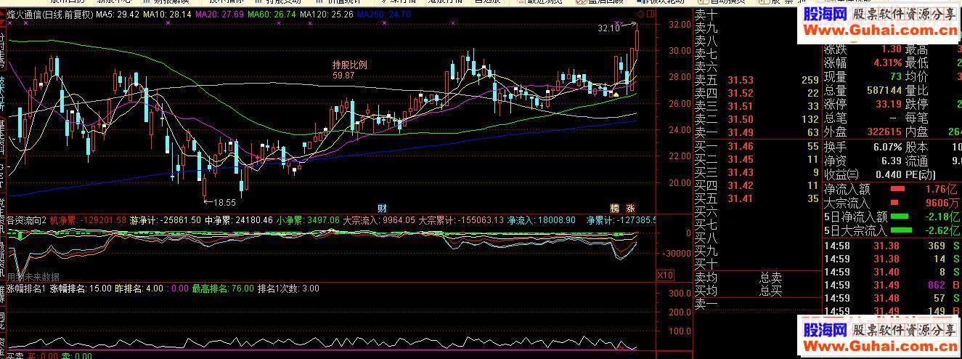Click the 用到未来数据 warning text

click(x=33, y=277)
